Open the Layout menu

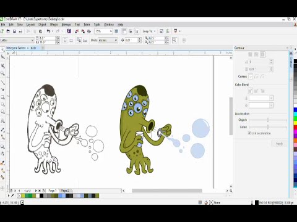click(30, 25)
